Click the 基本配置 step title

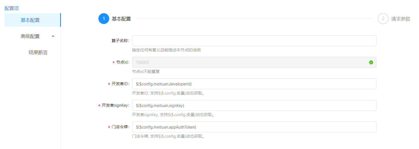click(x=121, y=19)
